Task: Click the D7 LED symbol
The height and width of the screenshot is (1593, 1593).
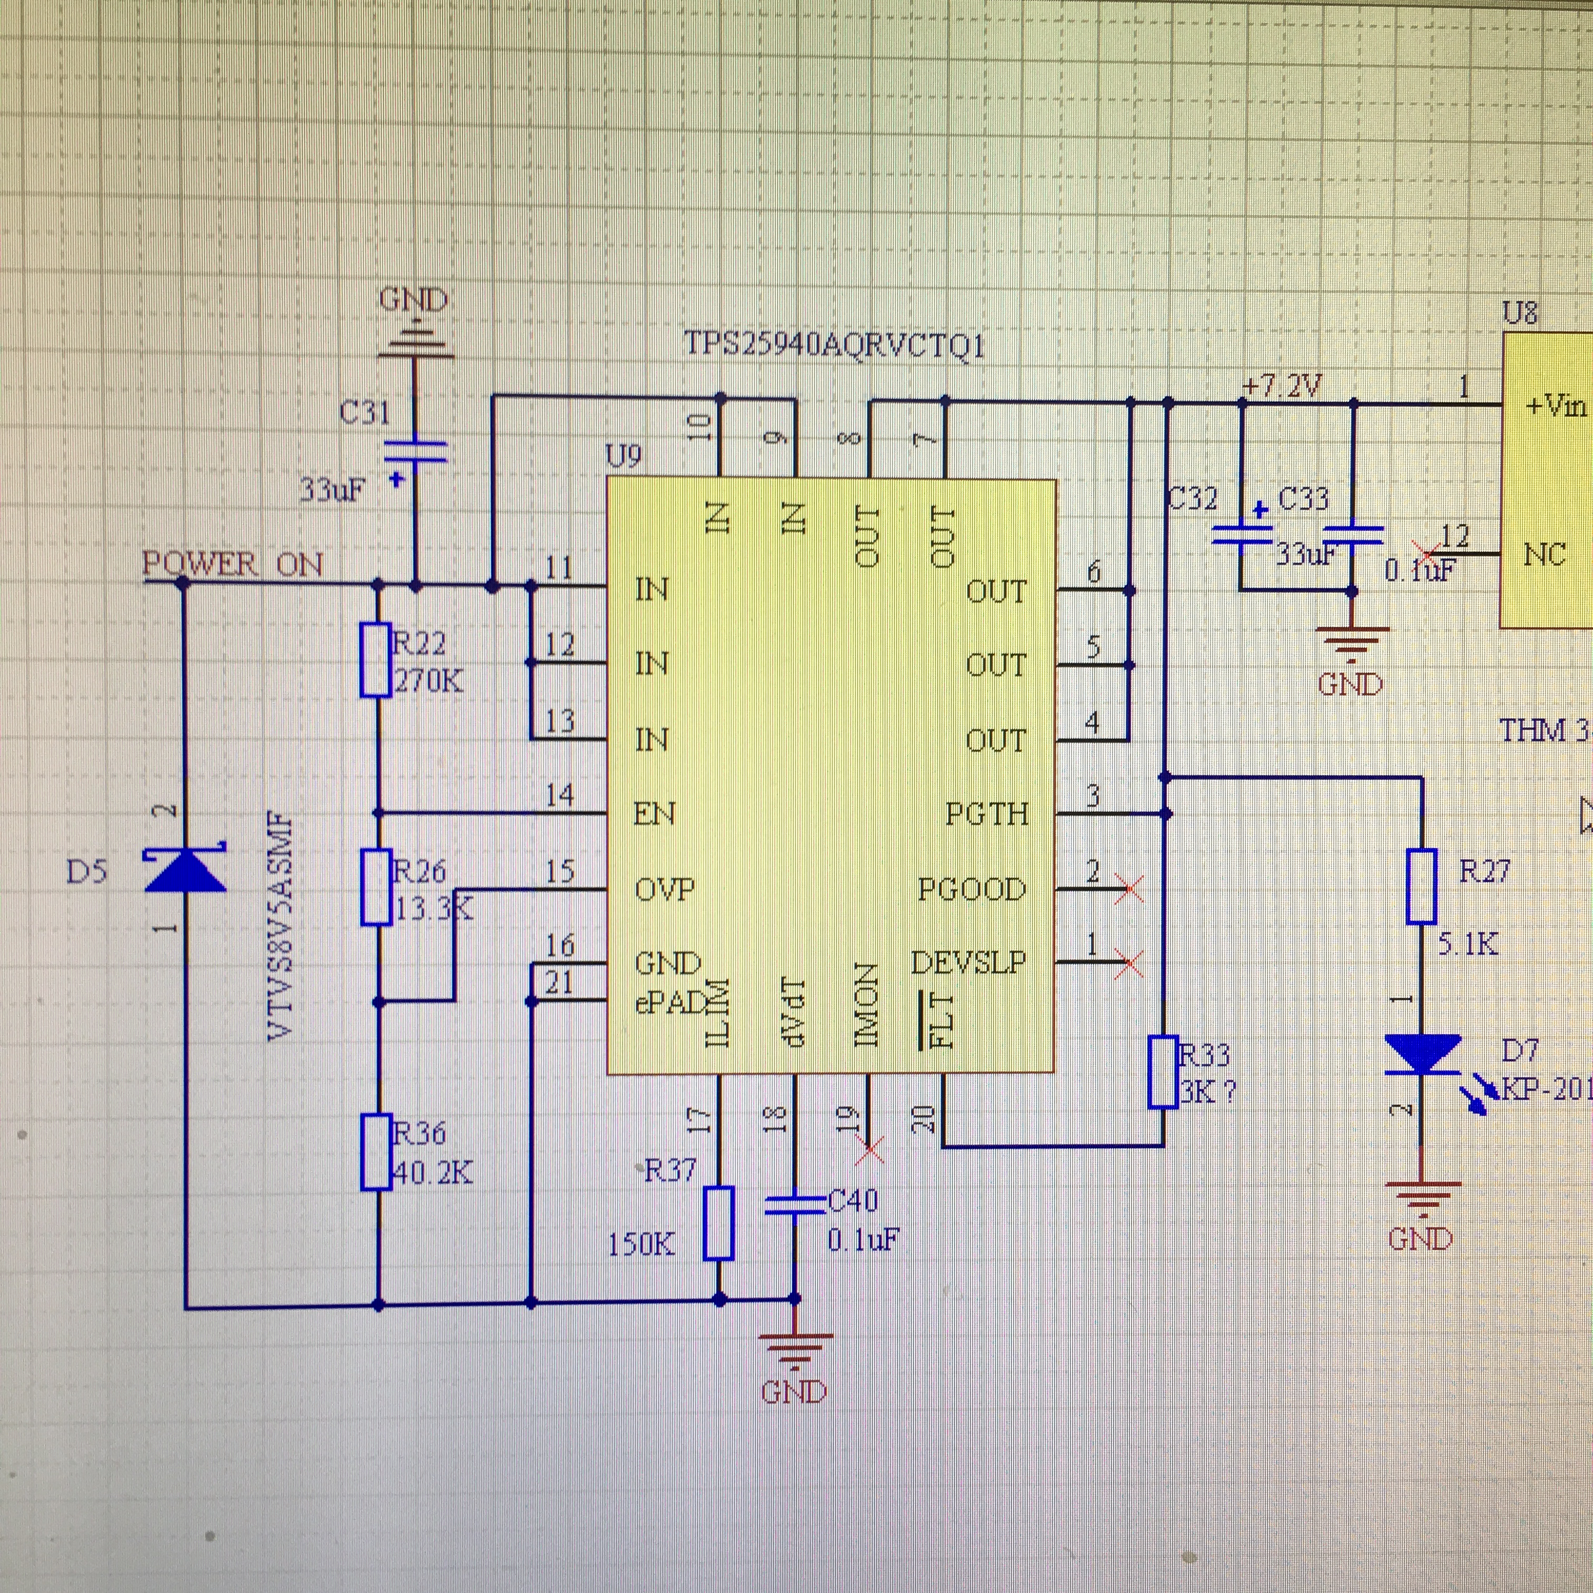Action: 1422,1055
